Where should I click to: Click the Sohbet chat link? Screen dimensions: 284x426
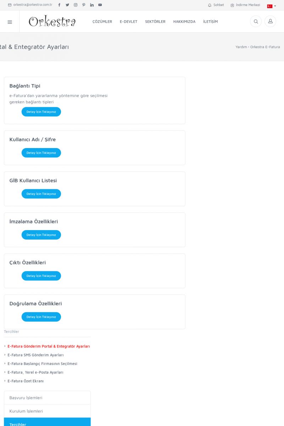pos(216,5)
